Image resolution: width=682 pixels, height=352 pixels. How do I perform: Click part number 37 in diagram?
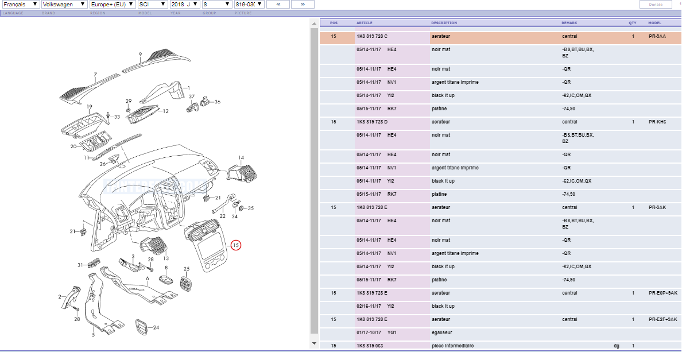pyautogui.click(x=192, y=96)
